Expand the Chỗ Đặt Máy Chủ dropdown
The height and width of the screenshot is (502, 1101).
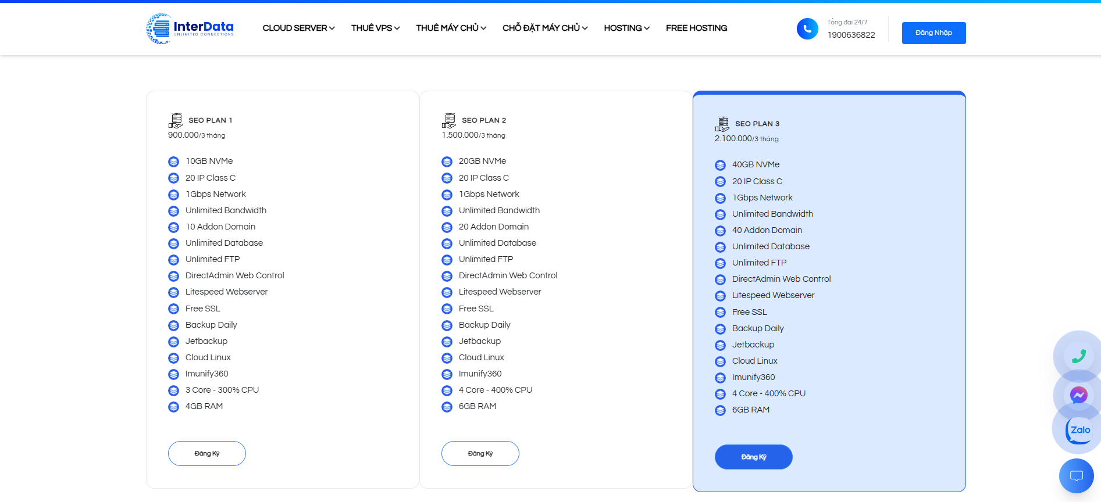pos(545,28)
